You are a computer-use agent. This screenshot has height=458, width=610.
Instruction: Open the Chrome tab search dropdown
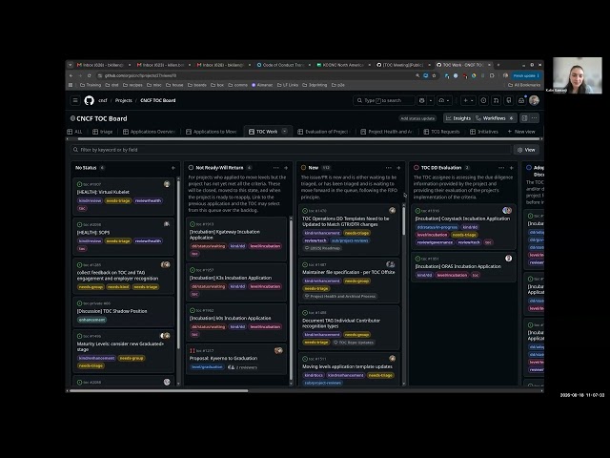pos(70,65)
